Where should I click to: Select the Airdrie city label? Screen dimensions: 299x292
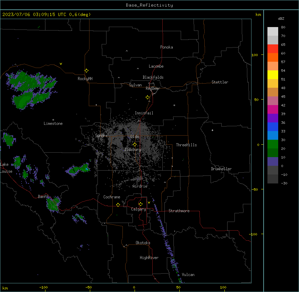point(140,186)
